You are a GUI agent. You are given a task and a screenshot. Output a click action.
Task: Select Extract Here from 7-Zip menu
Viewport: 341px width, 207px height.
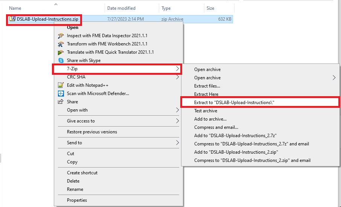point(206,94)
